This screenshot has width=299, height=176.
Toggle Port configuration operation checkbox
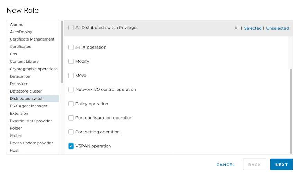click(71, 118)
